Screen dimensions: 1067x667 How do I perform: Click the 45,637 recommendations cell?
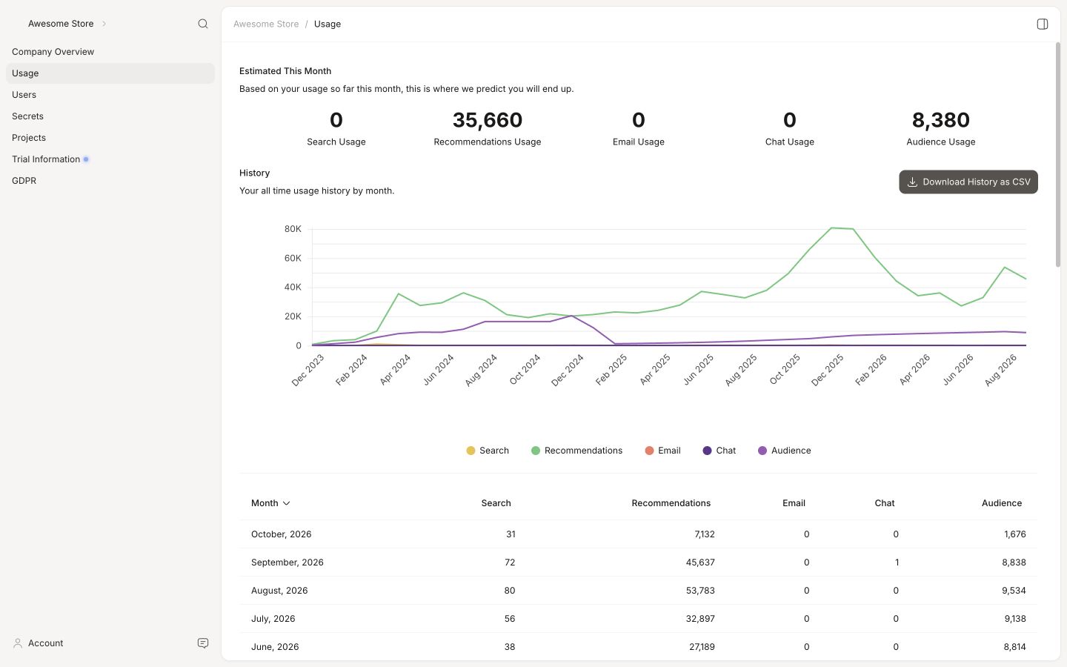point(700,563)
